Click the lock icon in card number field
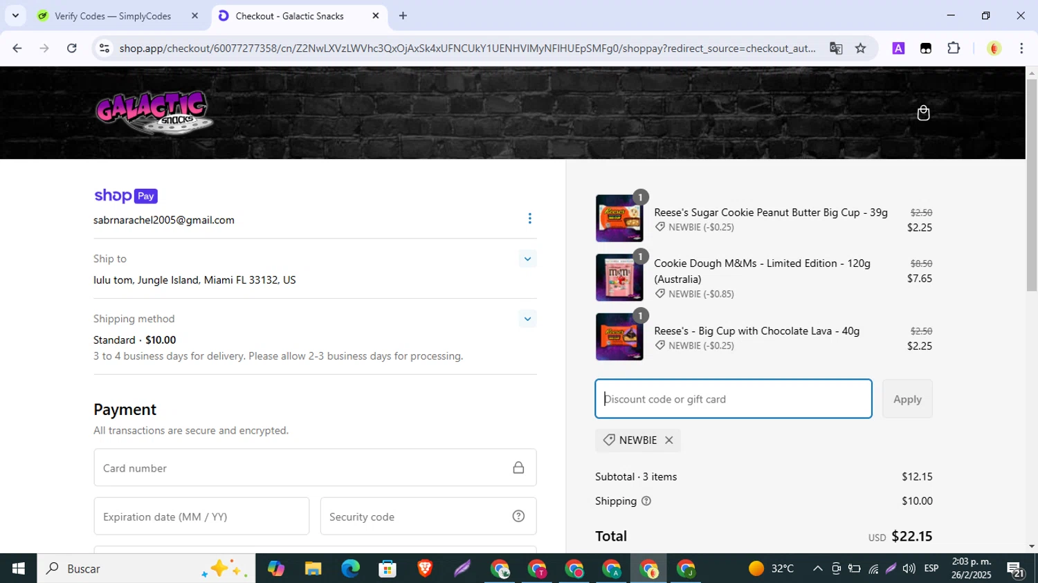 pyautogui.click(x=518, y=468)
